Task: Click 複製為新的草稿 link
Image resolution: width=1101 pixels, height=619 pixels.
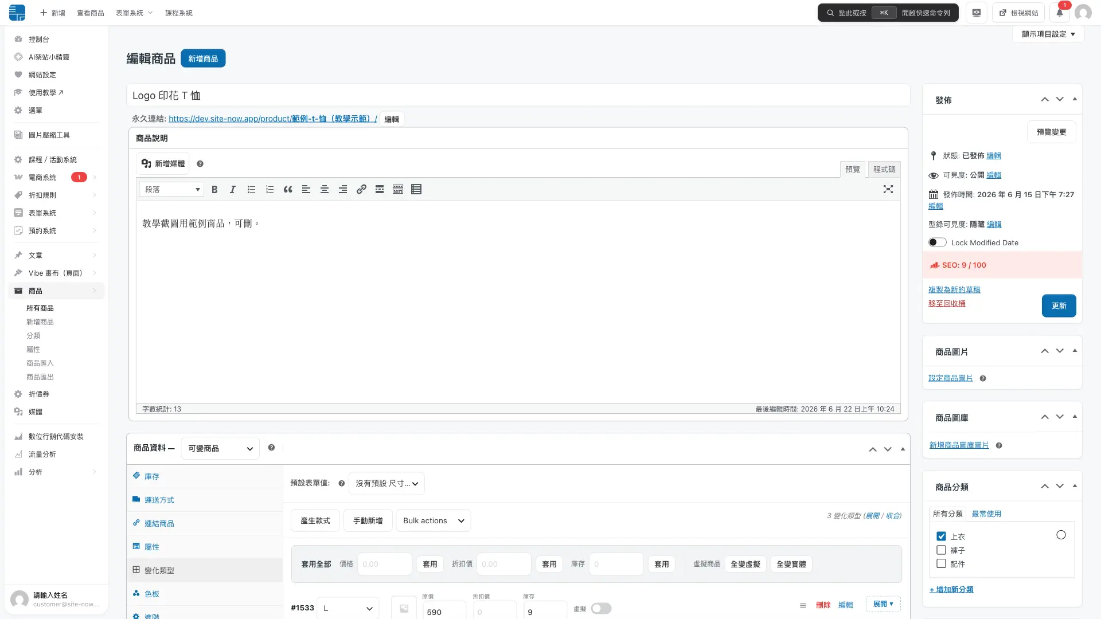Action: click(x=954, y=289)
